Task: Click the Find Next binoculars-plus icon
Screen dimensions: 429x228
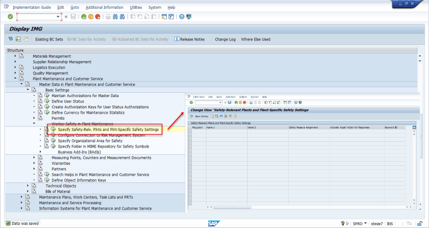Action: pyautogui.click(x=122, y=17)
